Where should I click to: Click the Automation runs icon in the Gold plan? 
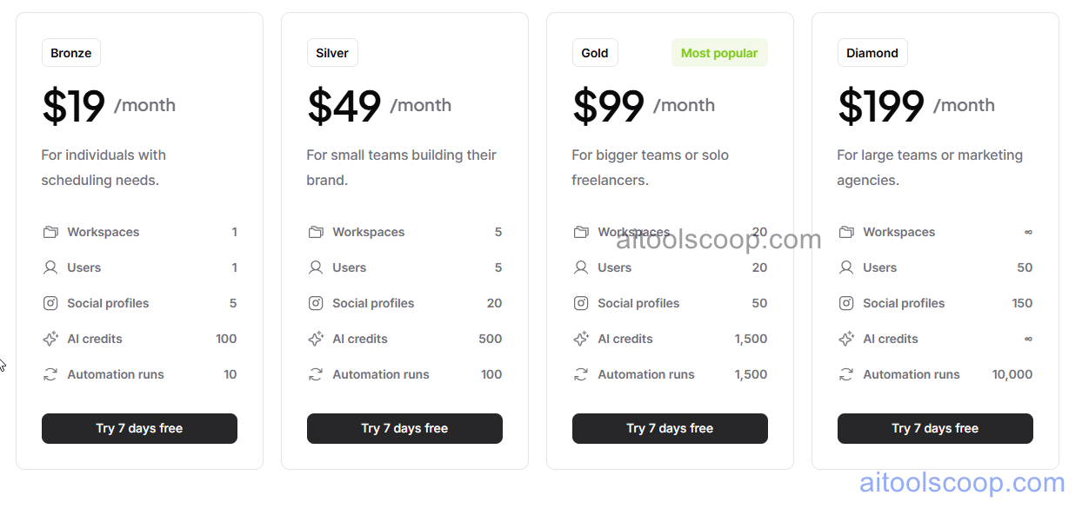[580, 374]
